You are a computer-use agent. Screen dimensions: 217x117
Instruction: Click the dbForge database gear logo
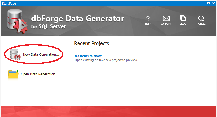click(17, 21)
